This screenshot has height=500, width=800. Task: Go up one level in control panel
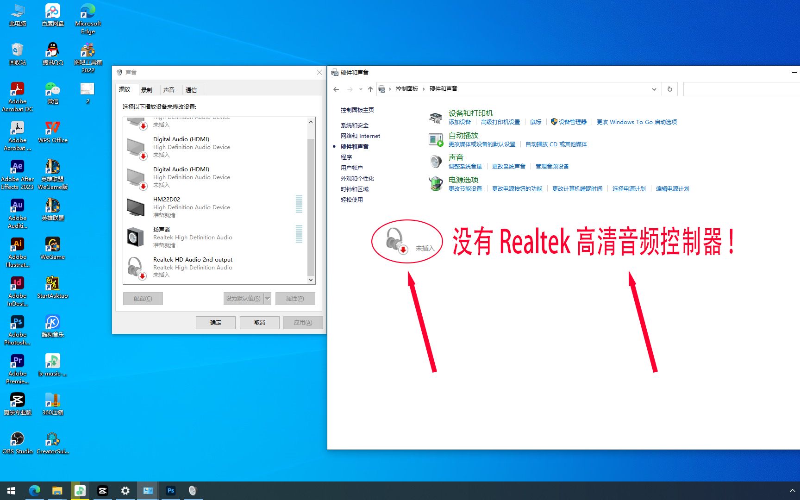pyautogui.click(x=370, y=89)
